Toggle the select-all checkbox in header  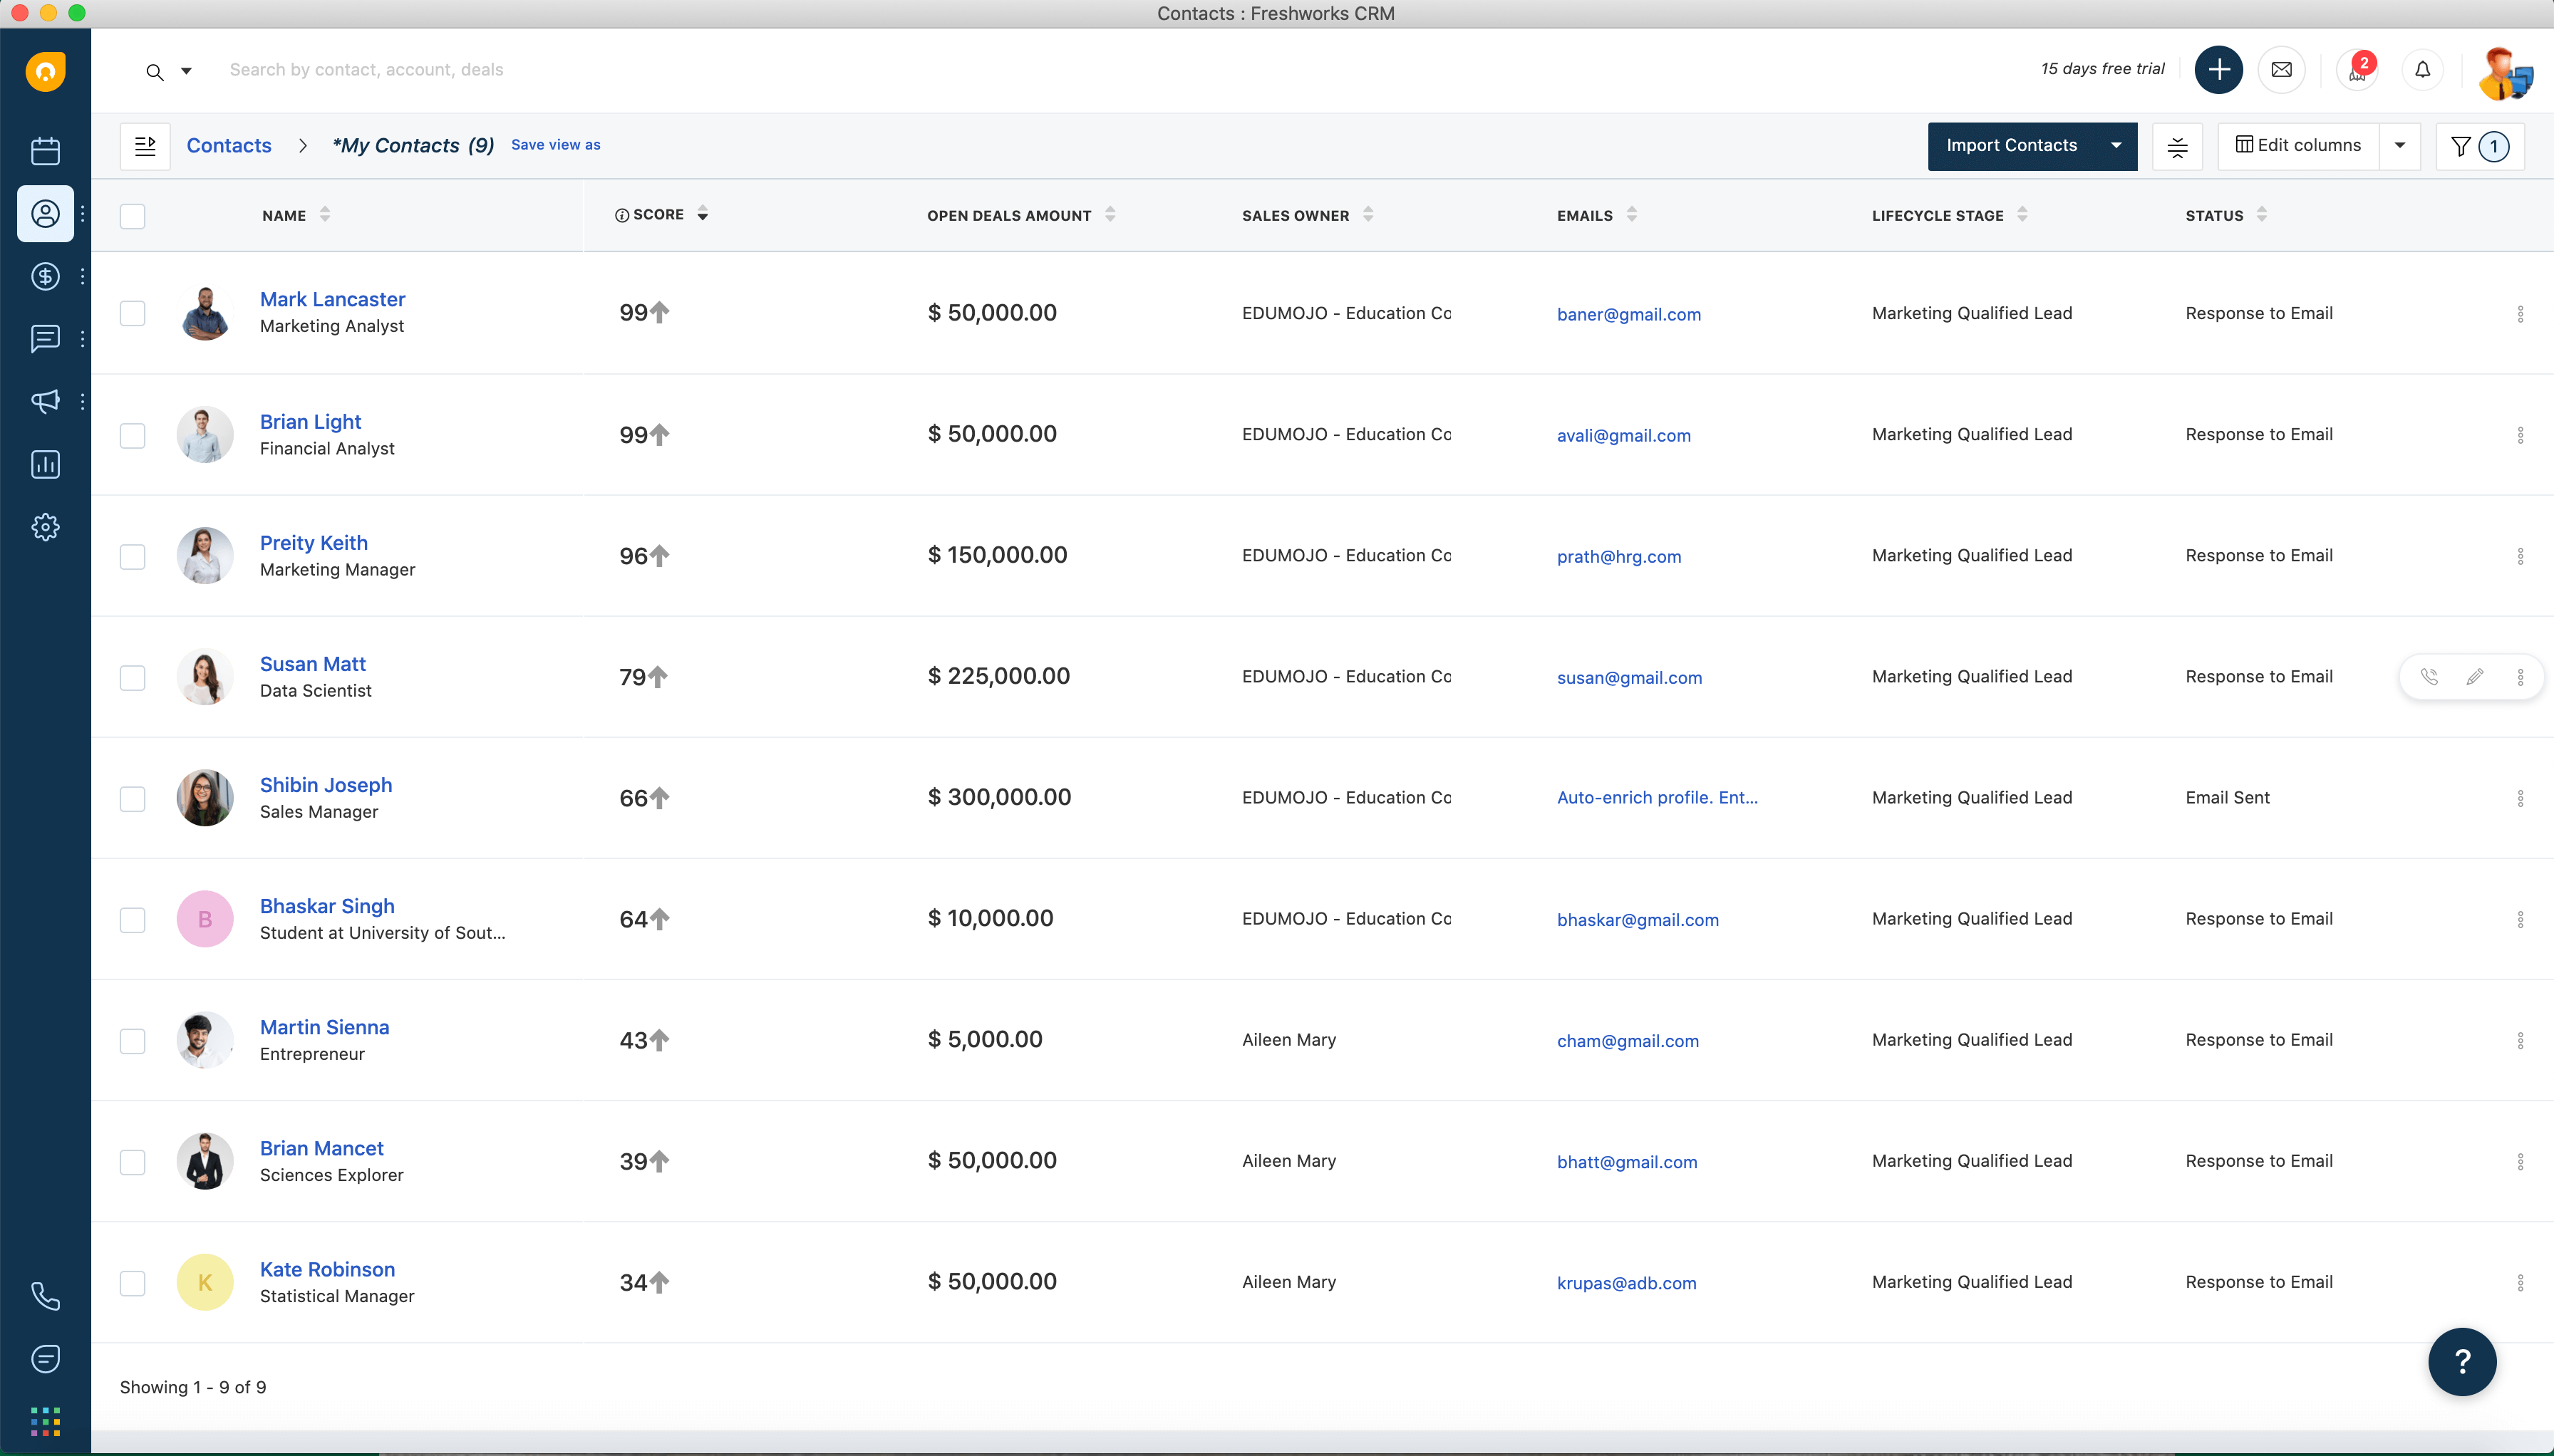132,214
